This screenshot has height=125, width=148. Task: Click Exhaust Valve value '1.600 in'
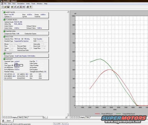[x=39, y=28]
